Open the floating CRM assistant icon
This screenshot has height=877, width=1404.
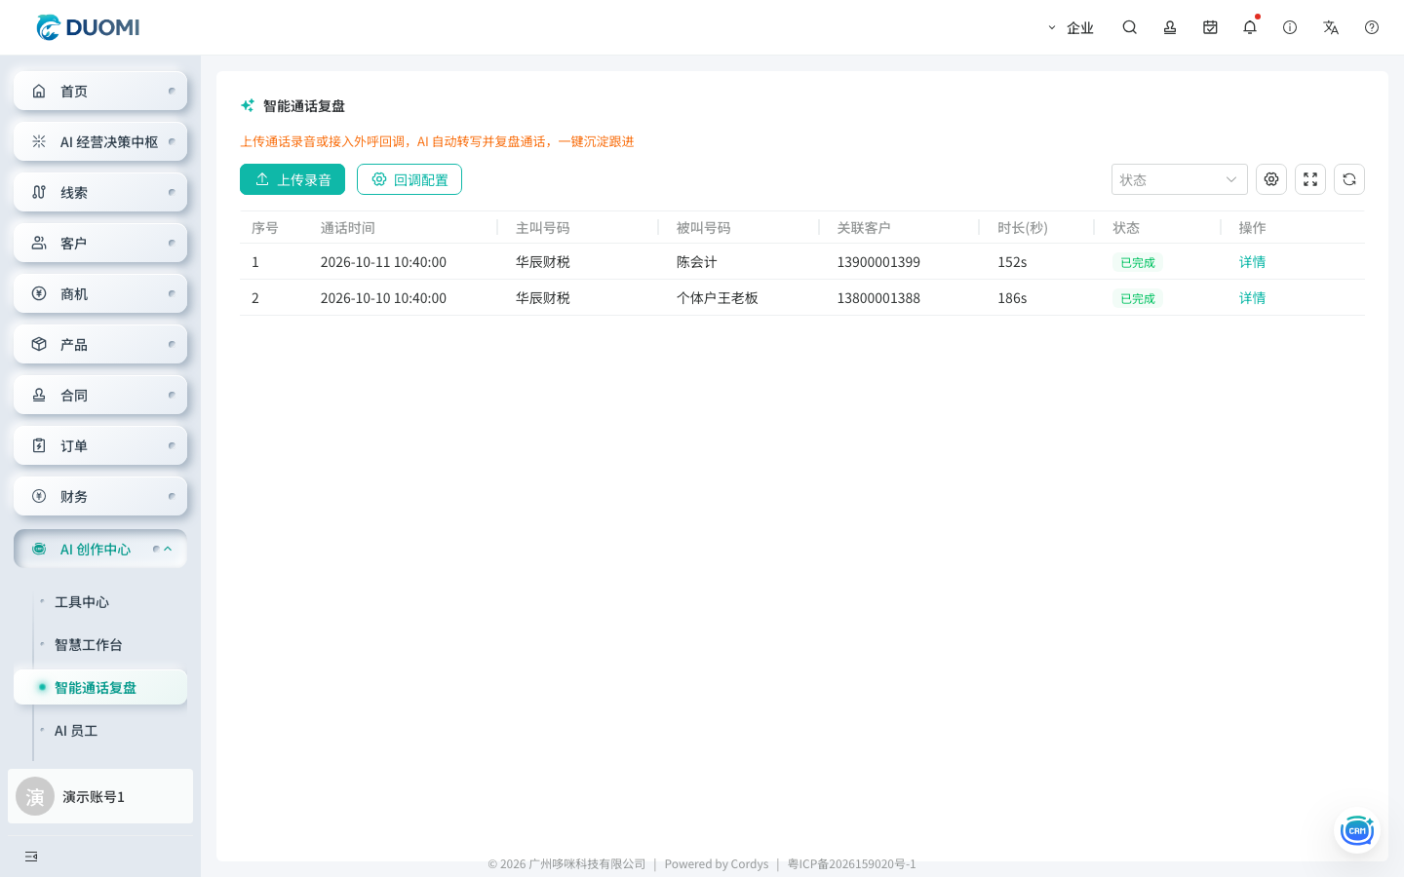1357,830
